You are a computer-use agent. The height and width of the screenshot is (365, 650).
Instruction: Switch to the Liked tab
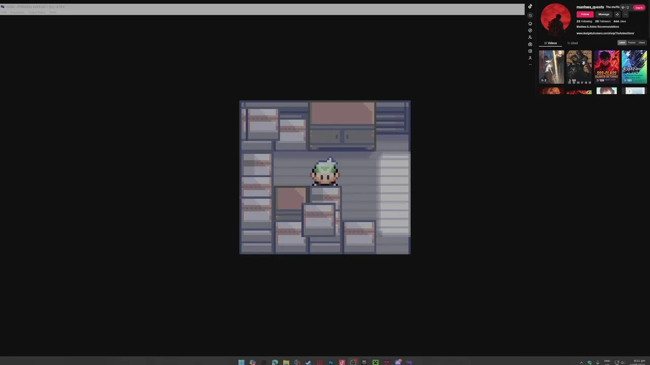(572, 43)
